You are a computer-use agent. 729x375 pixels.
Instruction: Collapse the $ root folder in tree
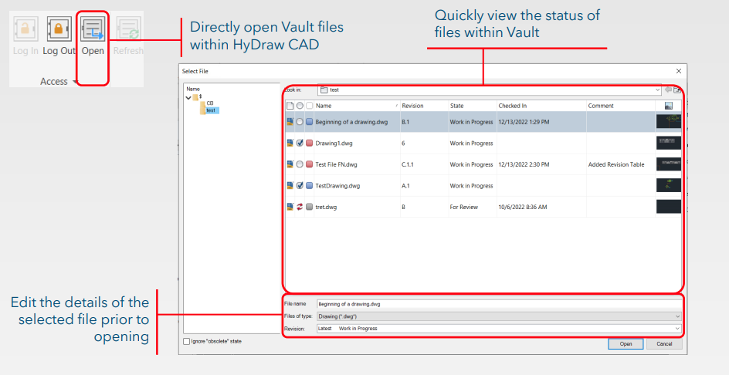click(188, 97)
